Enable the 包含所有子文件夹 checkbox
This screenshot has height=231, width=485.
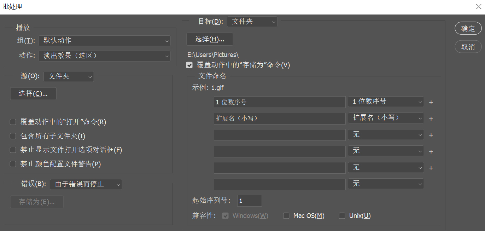[x=13, y=135]
